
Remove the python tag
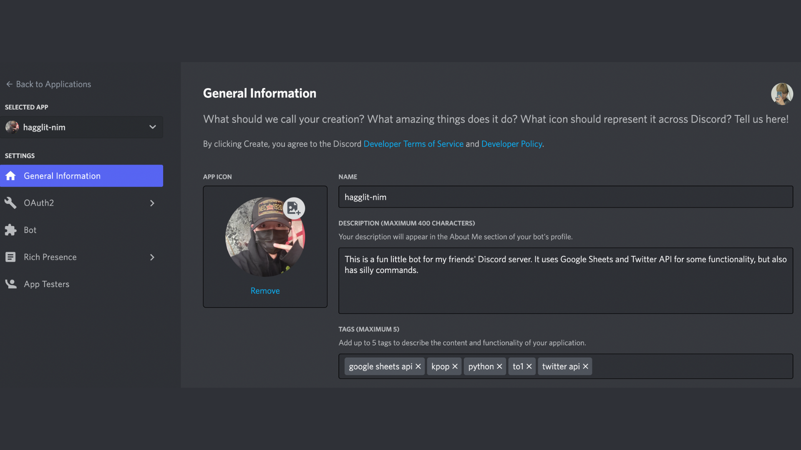point(499,367)
